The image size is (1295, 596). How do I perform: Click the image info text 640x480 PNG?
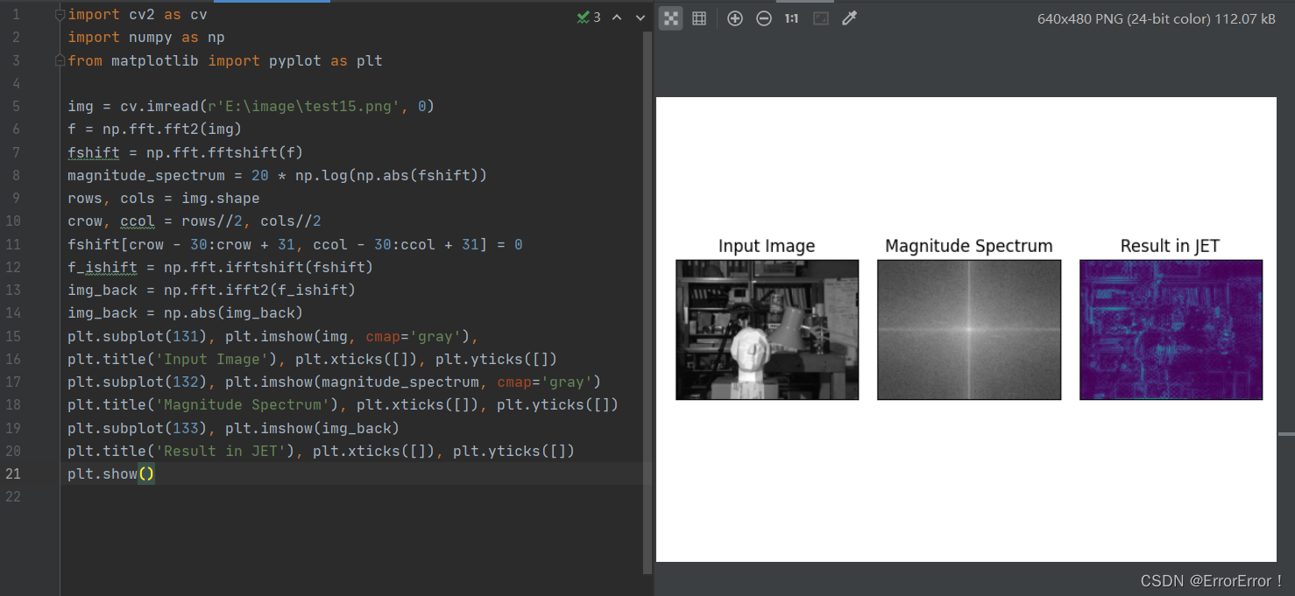(x=1157, y=18)
